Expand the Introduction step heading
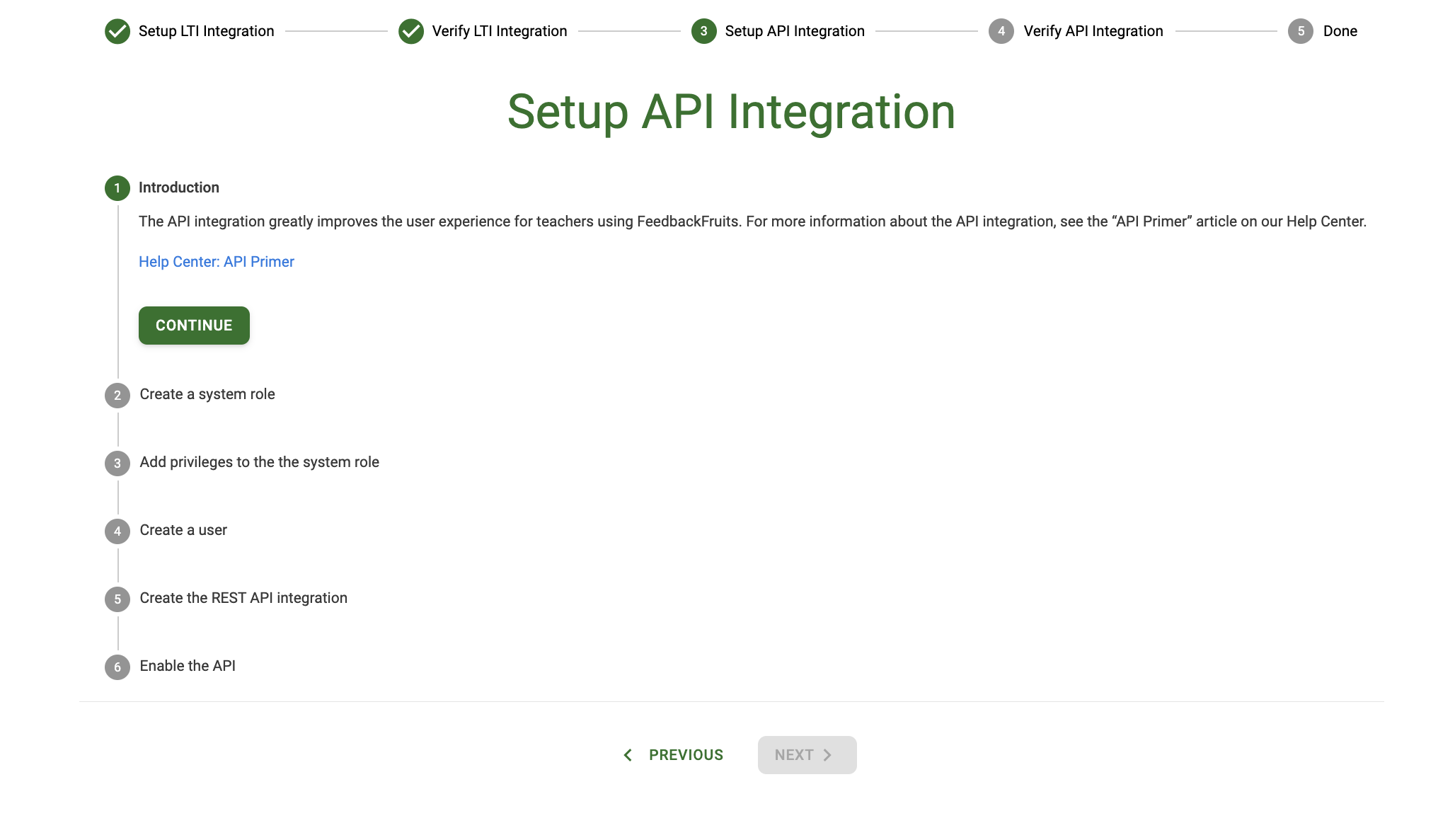 pyautogui.click(x=179, y=188)
